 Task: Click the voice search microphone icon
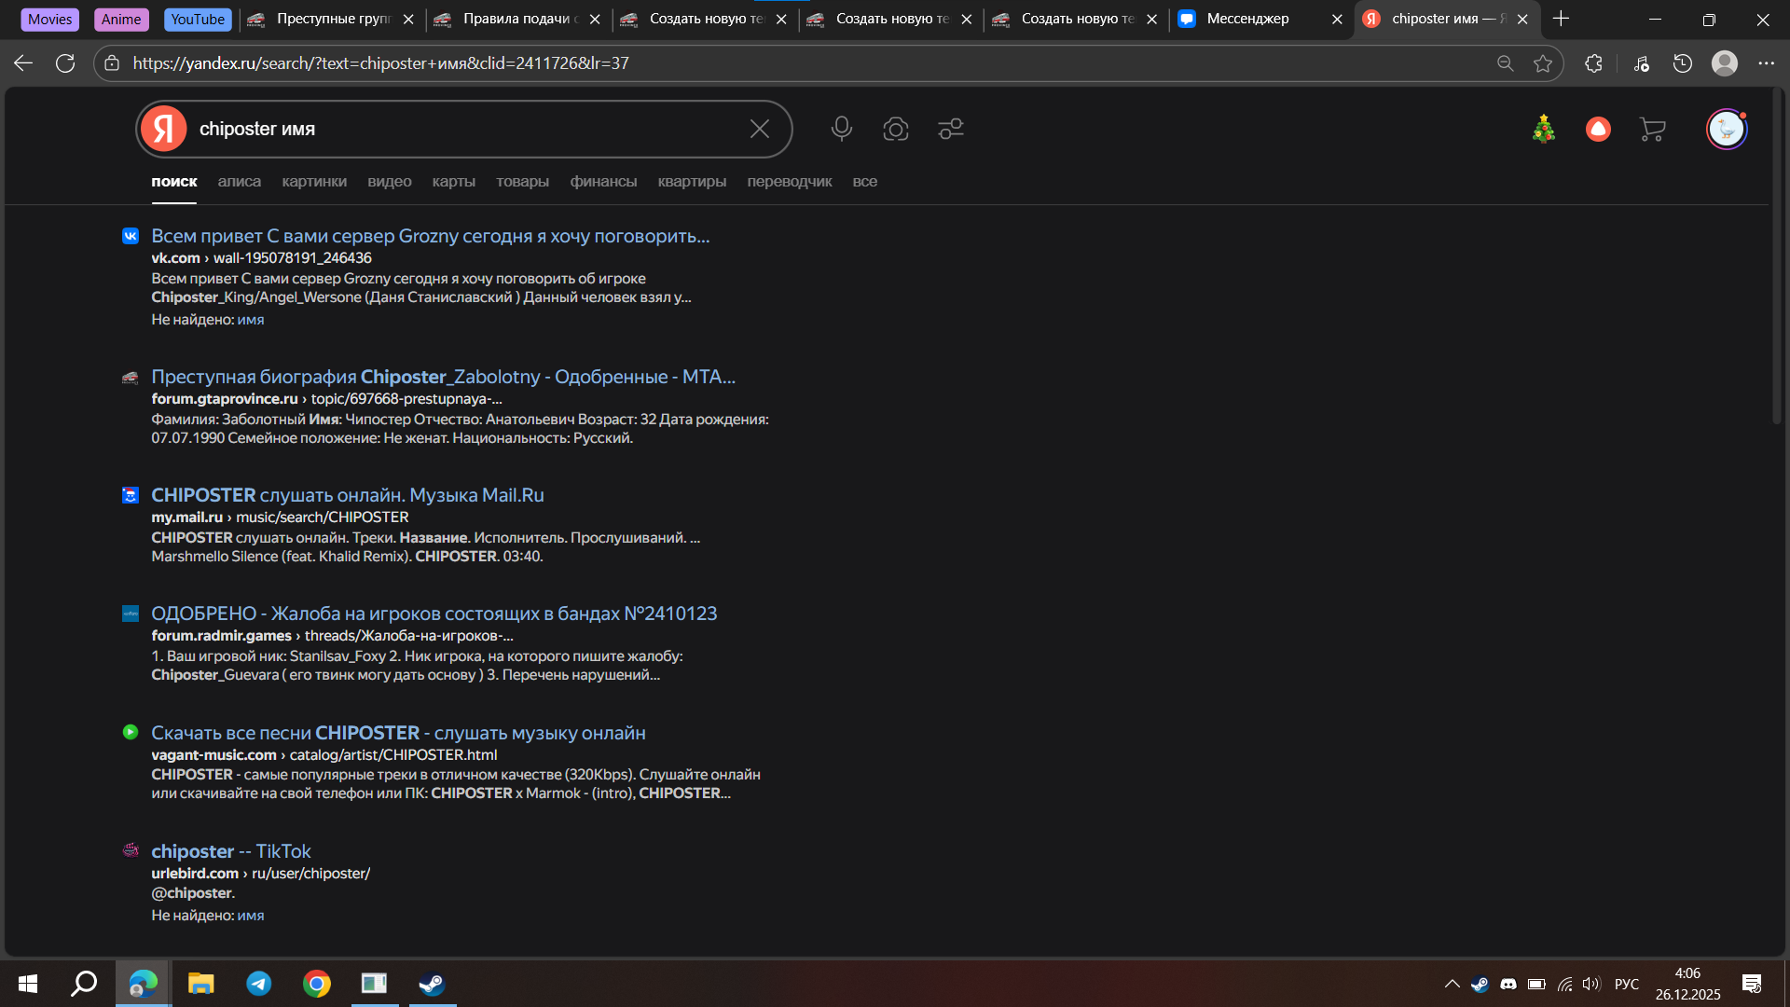coord(841,129)
